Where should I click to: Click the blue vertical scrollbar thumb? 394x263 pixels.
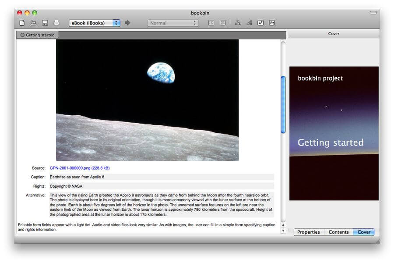[283, 104]
